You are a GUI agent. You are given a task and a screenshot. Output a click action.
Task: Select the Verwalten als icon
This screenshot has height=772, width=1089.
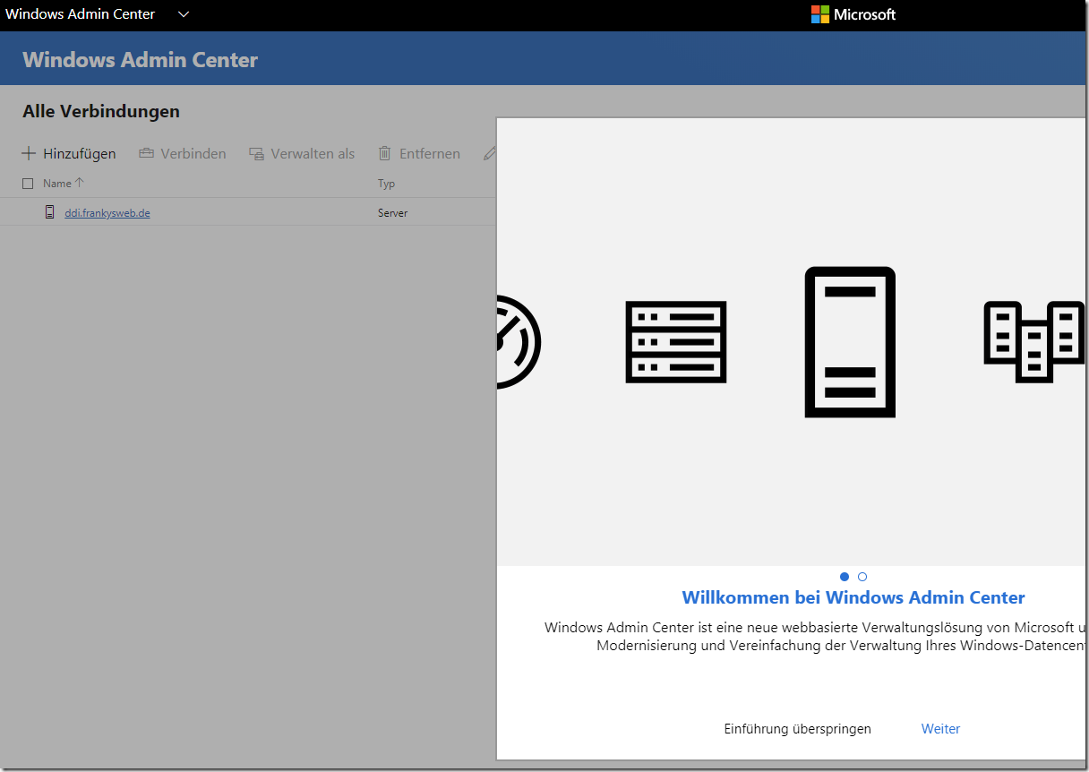pyautogui.click(x=257, y=154)
